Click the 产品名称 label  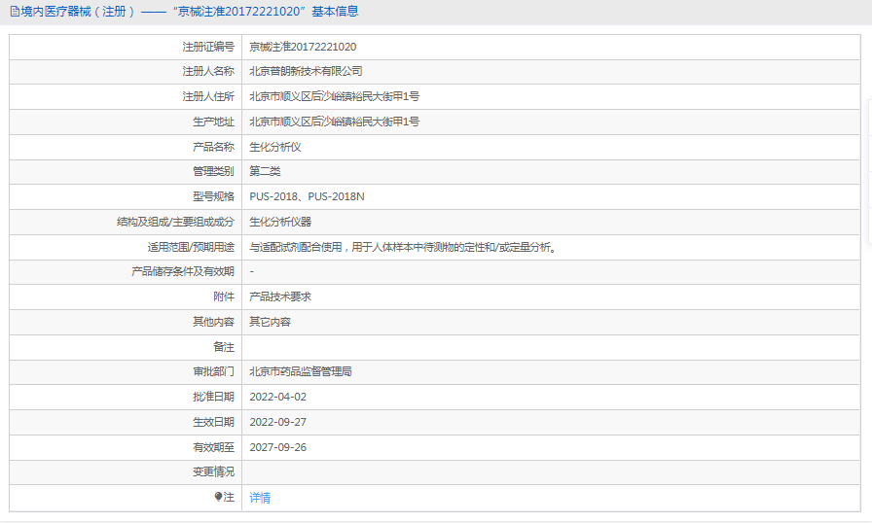[213, 147]
